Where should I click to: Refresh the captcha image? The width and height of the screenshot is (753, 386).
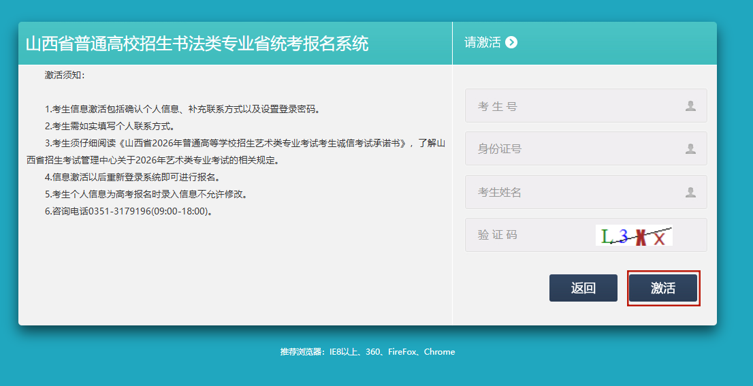633,236
